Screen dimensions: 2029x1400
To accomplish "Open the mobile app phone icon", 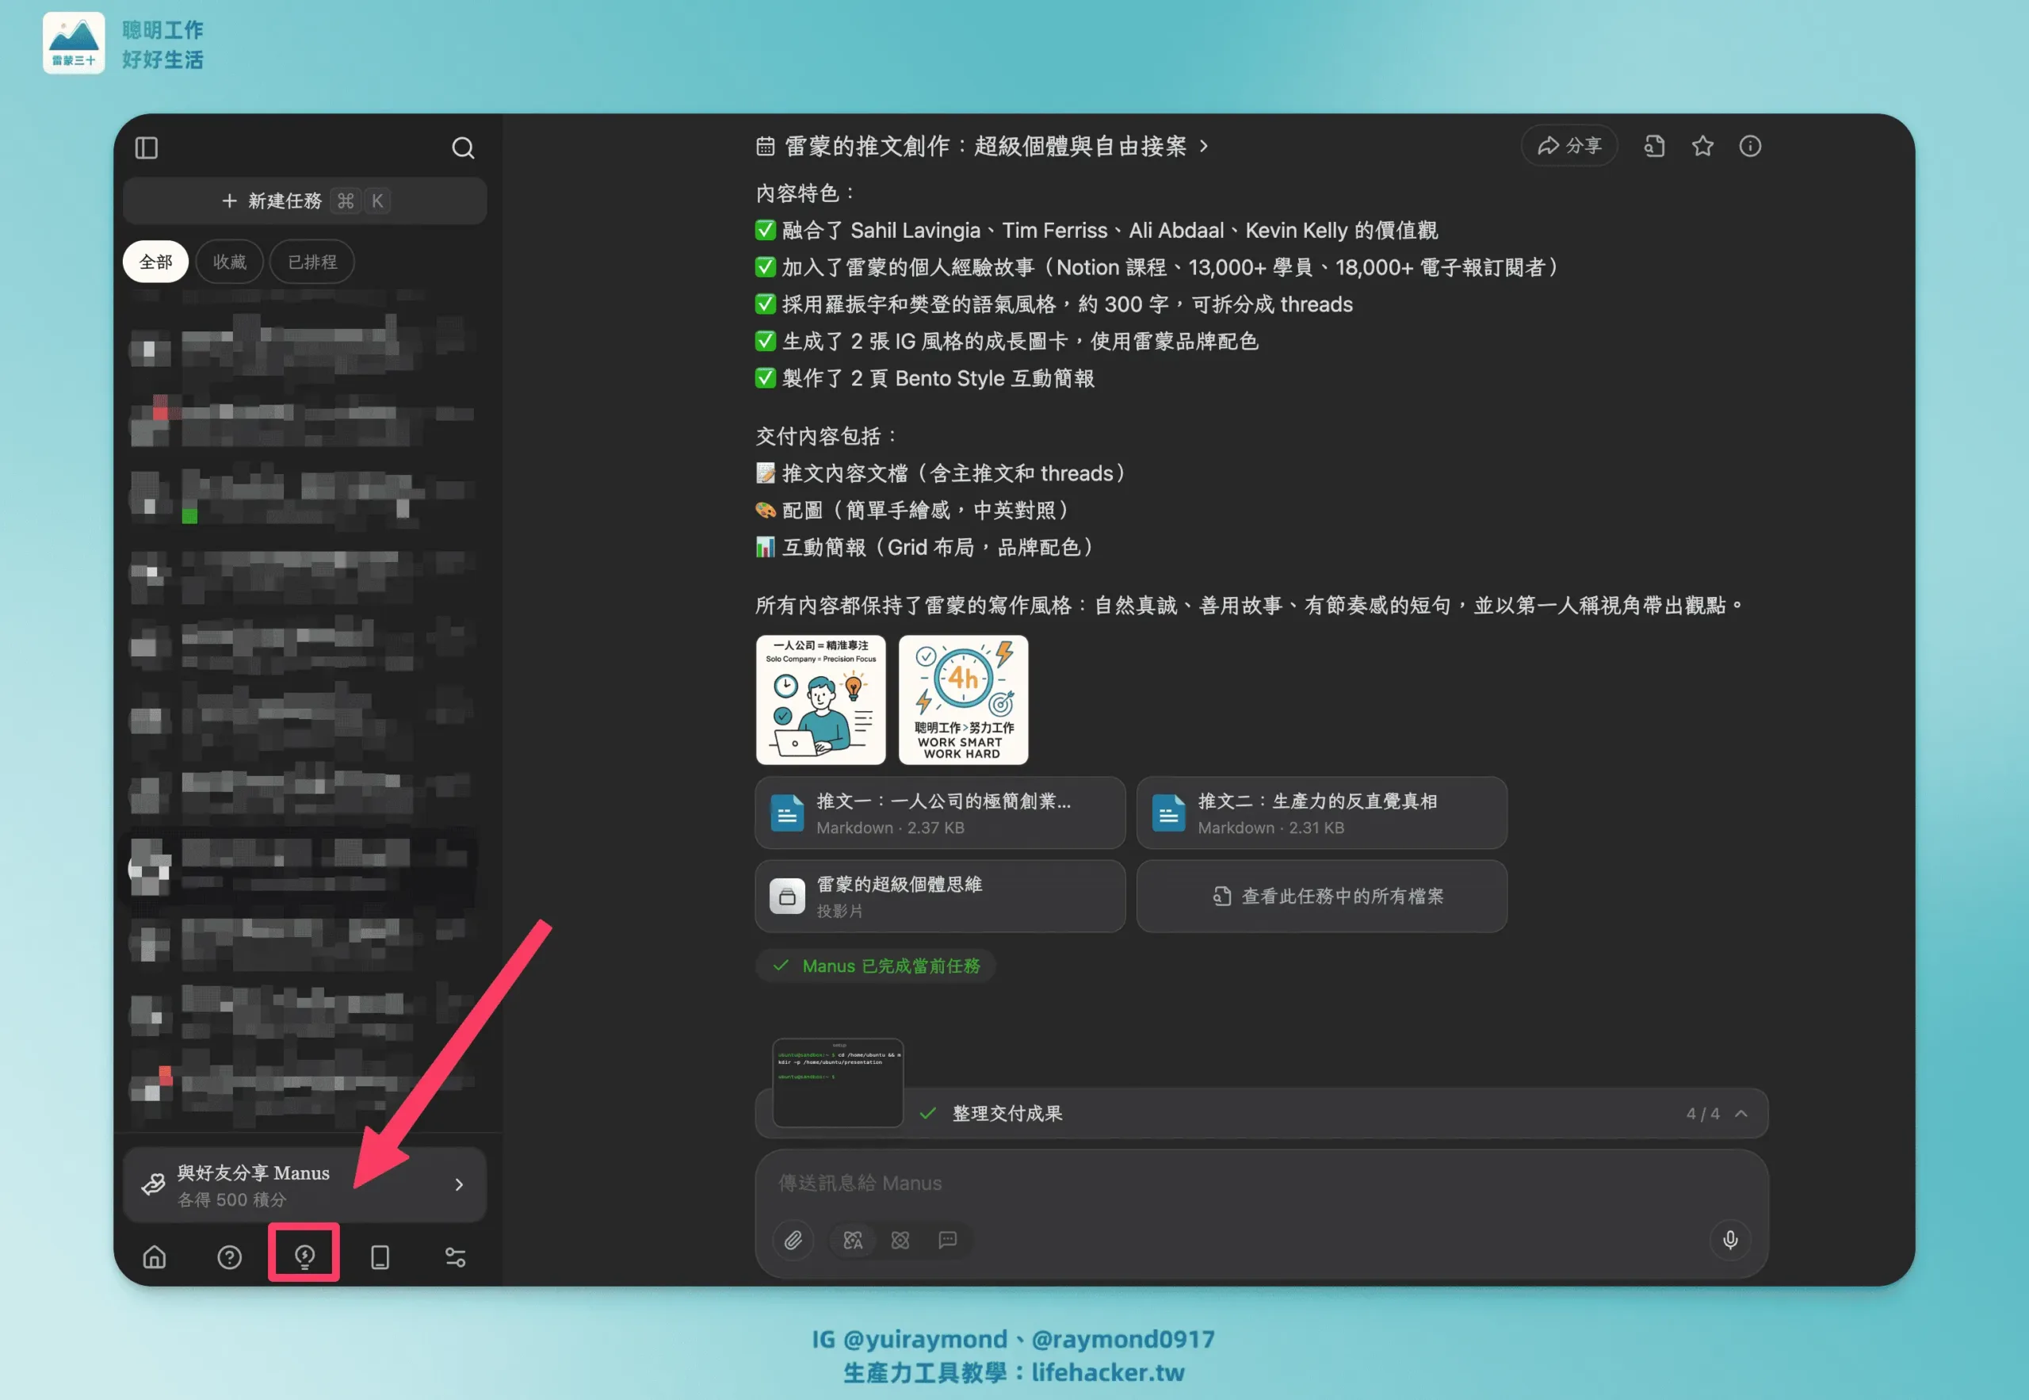I will point(380,1257).
